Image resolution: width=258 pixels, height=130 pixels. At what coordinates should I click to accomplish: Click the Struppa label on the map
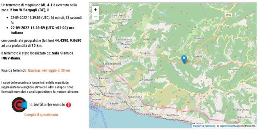145,53
